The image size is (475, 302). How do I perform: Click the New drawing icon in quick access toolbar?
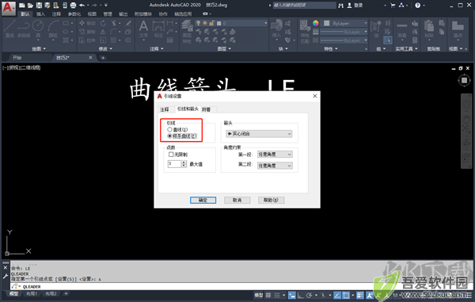pyautogui.click(x=22, y=6)
